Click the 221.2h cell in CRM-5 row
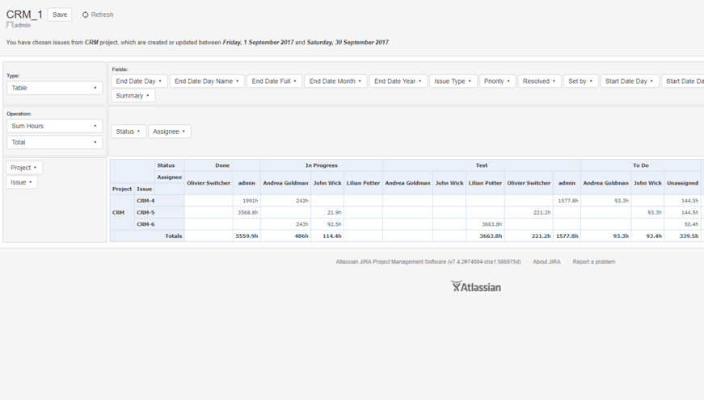Screen dimensions: 704x400 click(x=529, y=212)
